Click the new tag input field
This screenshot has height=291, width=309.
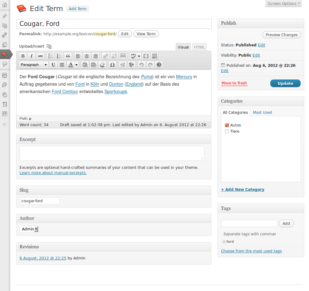[x=249, y=224]
